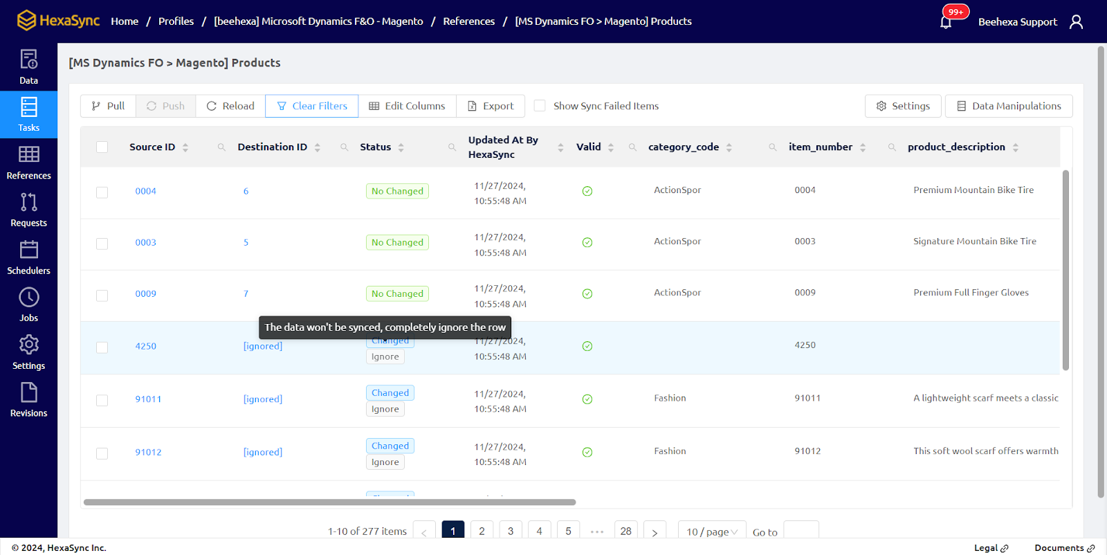
Task: Open Jobs section in sidebar
Action: pyautogui.click(x=28, y=305)
